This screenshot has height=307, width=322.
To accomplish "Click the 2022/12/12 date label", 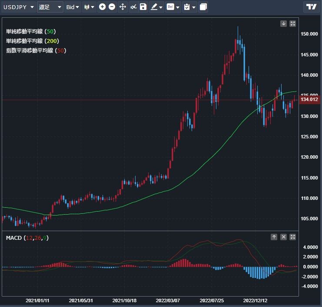I will pyautogui.click(x=255, y=300).
